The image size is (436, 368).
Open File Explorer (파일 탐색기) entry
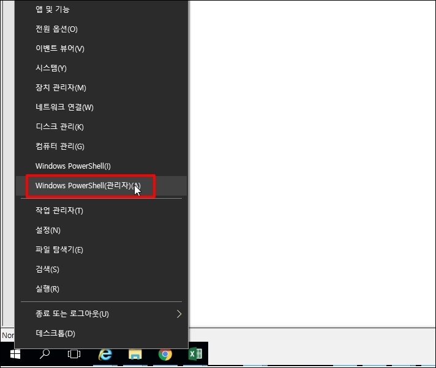(x=101, y=250)
